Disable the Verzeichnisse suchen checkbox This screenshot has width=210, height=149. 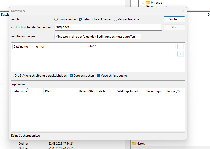click(x=99, y=76)
